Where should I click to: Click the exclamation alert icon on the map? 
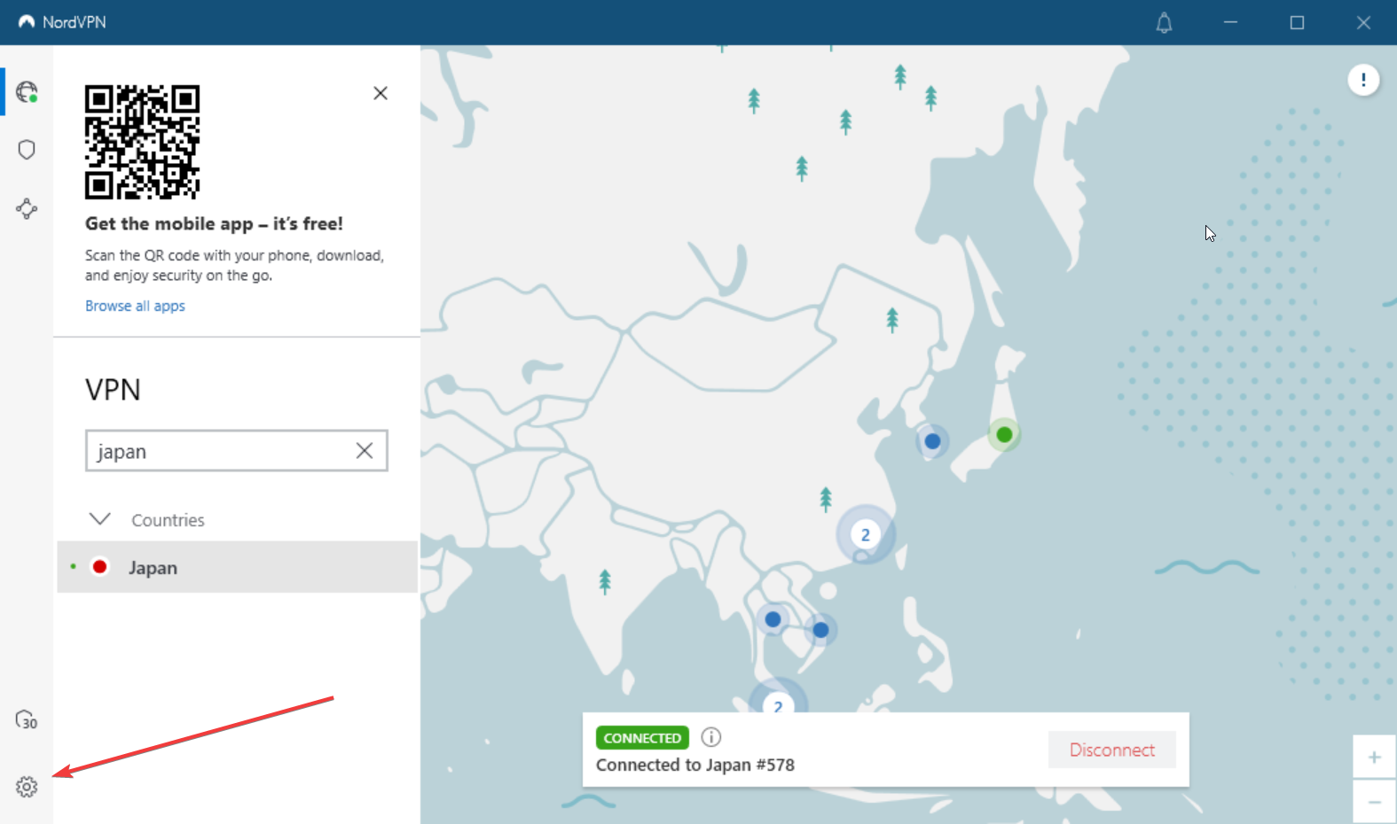coord(1363,80)
